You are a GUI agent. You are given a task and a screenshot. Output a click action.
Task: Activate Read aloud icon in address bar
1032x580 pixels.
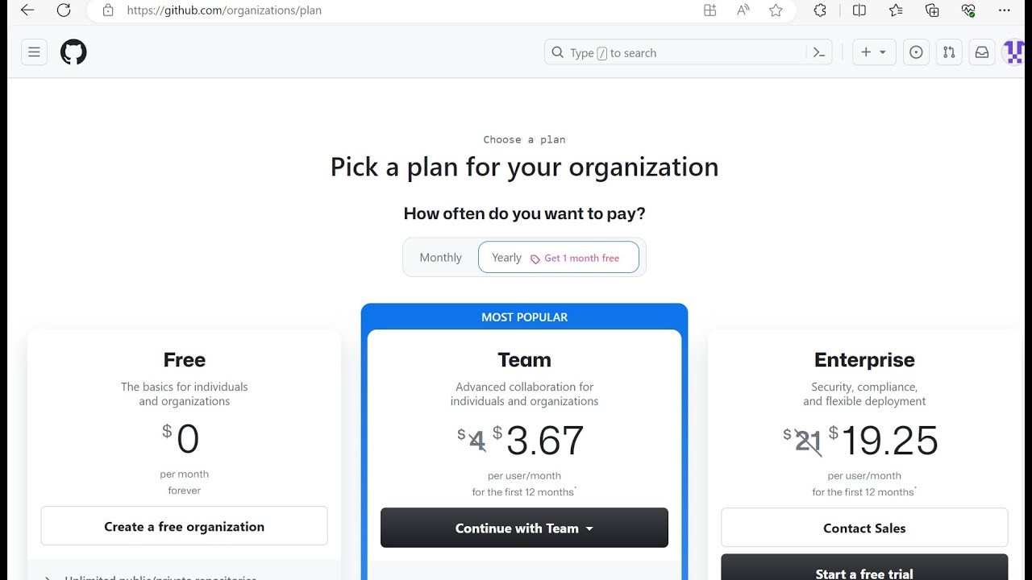point(743,10)
